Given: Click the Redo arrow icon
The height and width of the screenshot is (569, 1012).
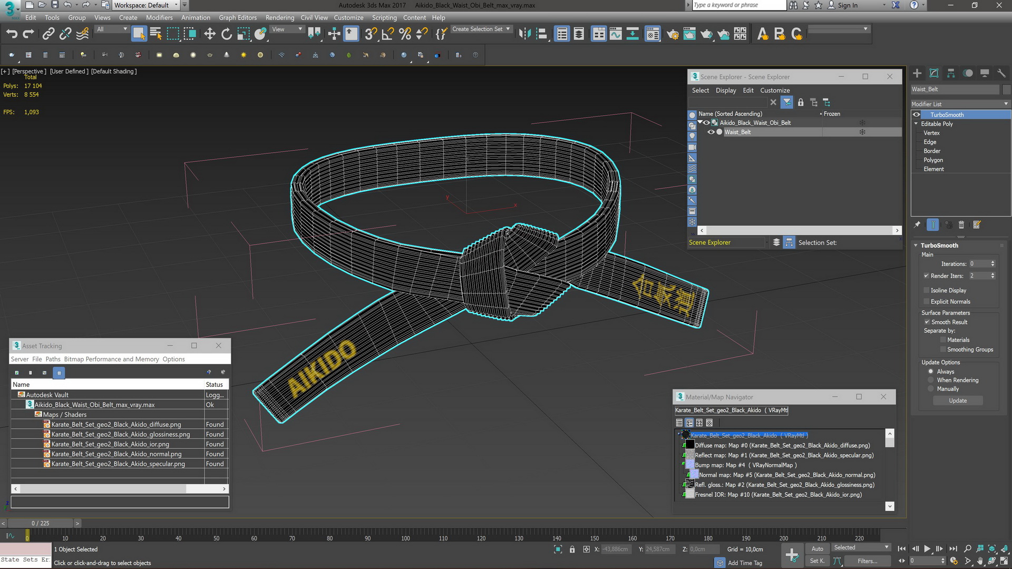Looking at the screenshot, I should pyautogui.click(x=28, y=34).
